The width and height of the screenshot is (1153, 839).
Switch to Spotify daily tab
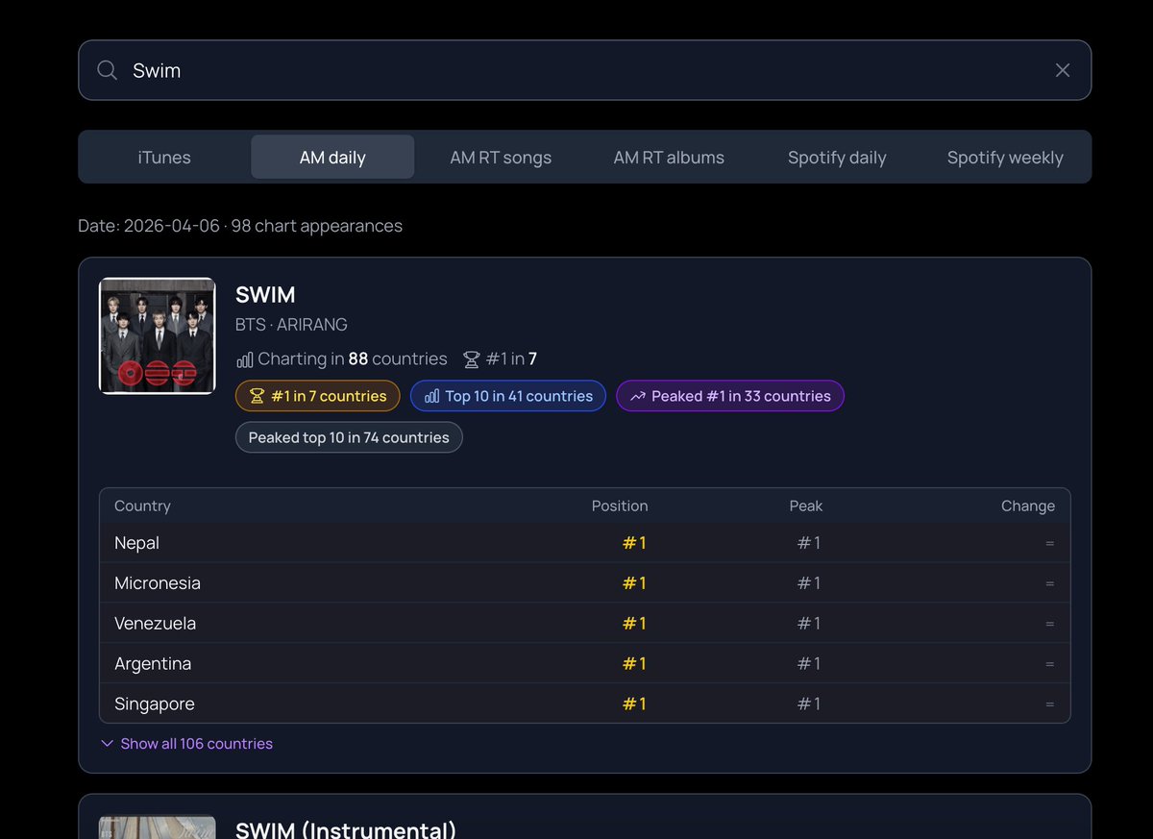coord(837,157)
